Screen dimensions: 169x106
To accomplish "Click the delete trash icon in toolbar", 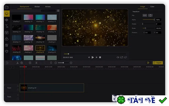I will [30, 63].
